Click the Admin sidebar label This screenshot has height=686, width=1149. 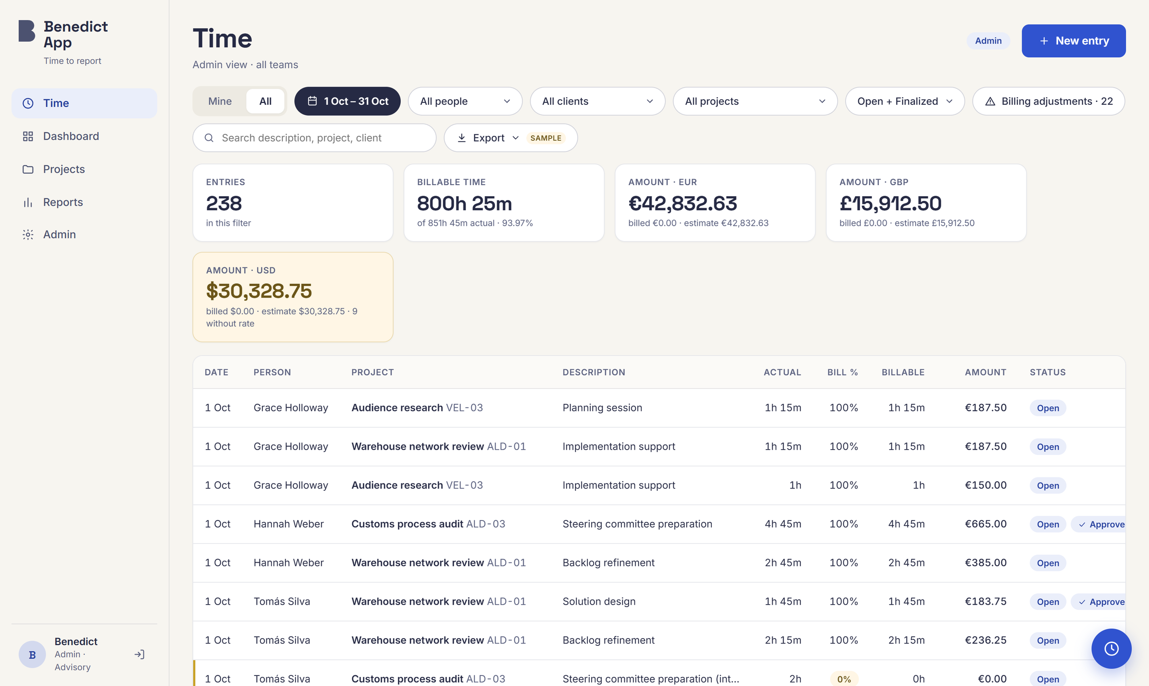coord(59,234)
